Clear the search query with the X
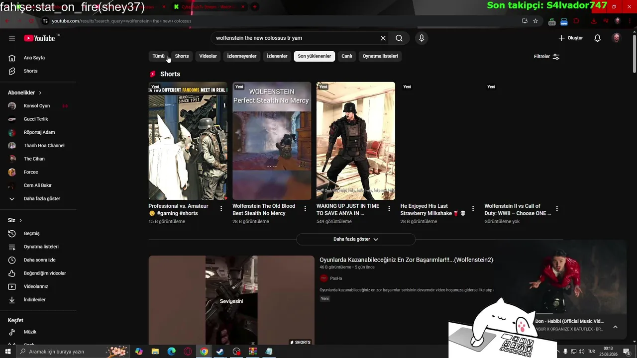 pos(383,38)
